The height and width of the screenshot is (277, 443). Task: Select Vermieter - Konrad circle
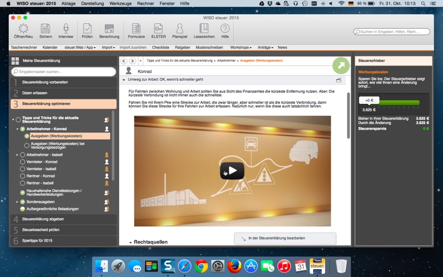click(x=23, y=162)
